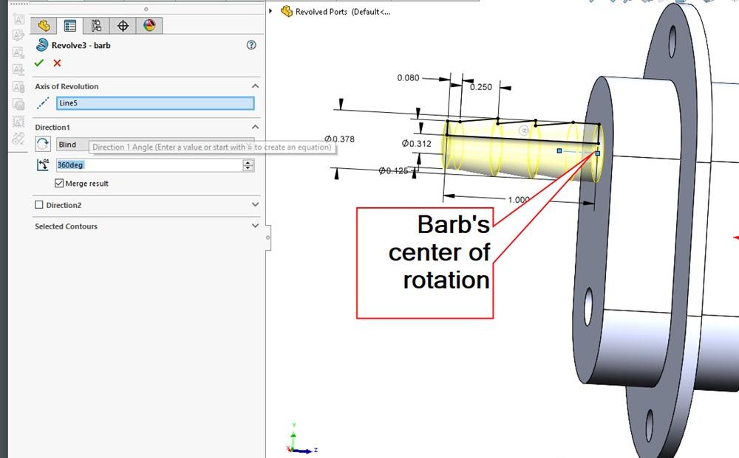Accept the revolve with green checkmark
The width and height of the screenshot is (739, 458).
[39, 63]
